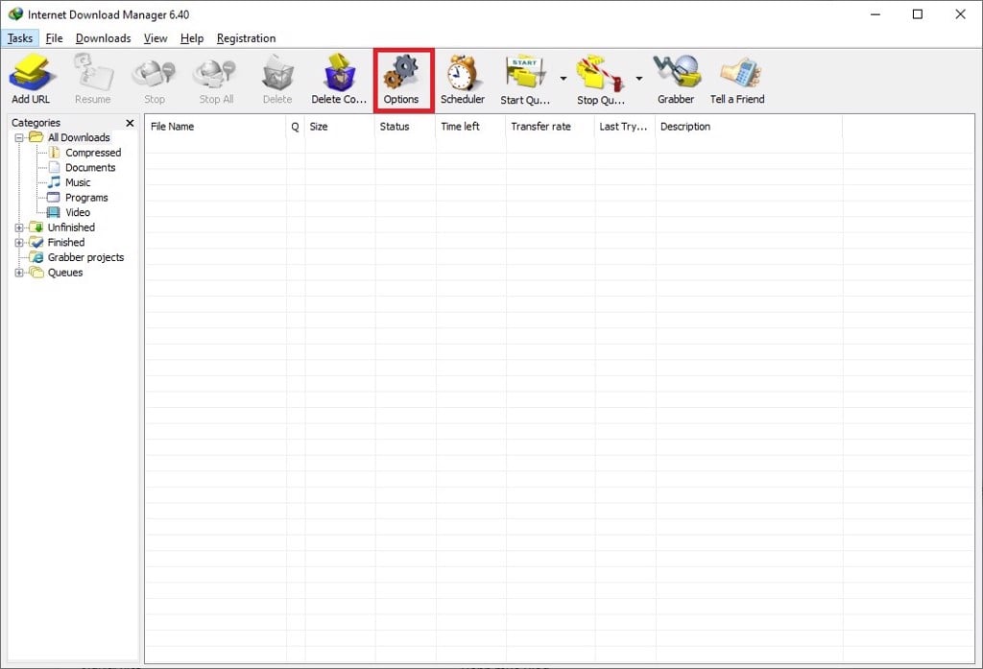Select the Music category
Image resolution: width=983 pixels, height=669 pixels.
coord(78,182)
